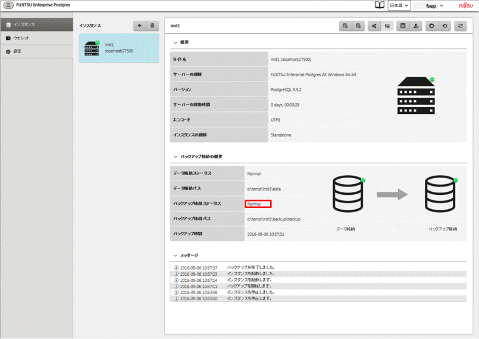Image resolution: width=479 pixels, height=339 pixels.
Task: Click the uptime value 0 days, 00:00:28
Action: click(285, 105)
